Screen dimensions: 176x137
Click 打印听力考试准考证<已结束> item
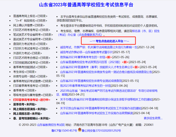[32, 48]
